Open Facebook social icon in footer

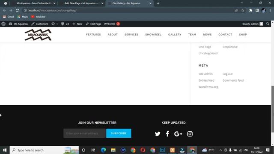click(x=167, y=134)
